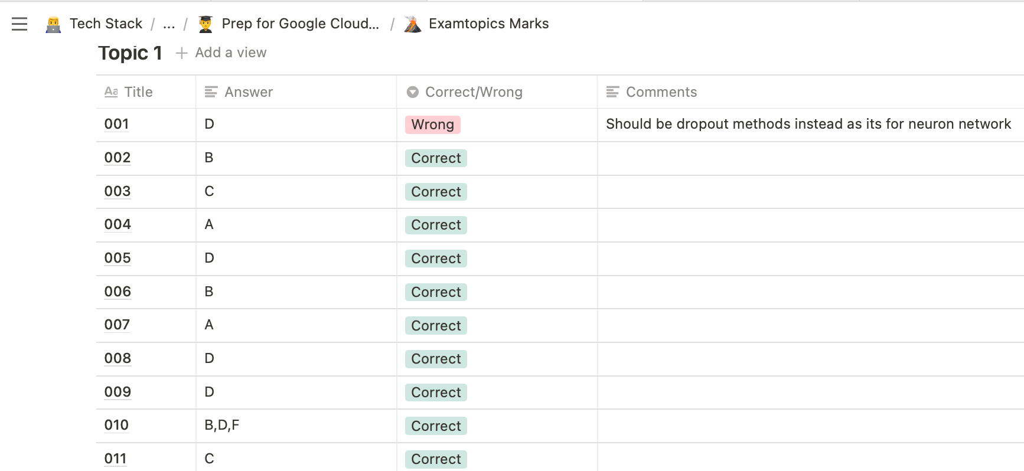Click the empty comment cell of row 005
The width and height of the screenshot is (1024, 471).
(x=809, y=259)
